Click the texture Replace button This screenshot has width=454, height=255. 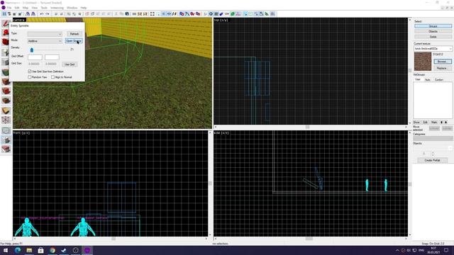click(442, 68)
